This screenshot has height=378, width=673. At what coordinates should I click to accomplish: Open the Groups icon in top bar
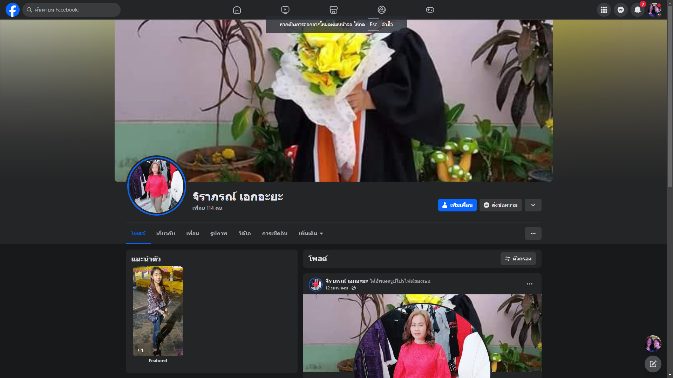382,10
